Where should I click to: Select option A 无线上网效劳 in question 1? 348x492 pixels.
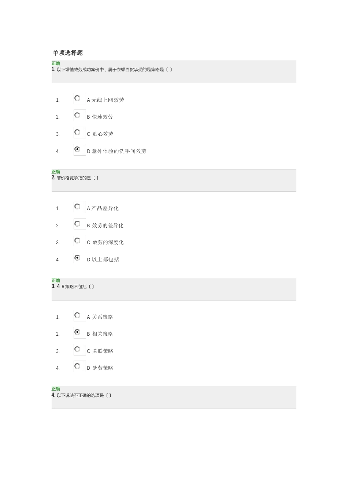click(77, 98)
